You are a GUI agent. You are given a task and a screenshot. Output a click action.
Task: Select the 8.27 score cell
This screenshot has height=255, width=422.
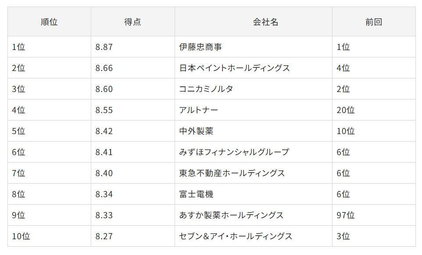pyautogui.click(x=104, y=236)
